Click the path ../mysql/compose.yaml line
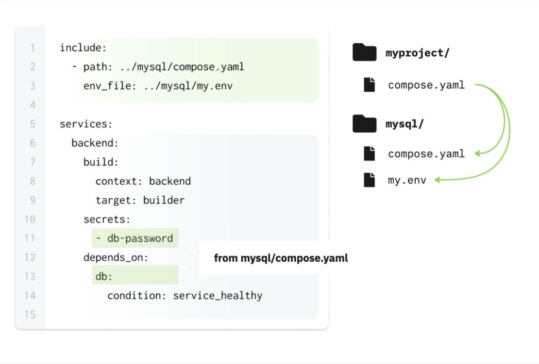Screen dimensions: 539x364 point(158,66)
